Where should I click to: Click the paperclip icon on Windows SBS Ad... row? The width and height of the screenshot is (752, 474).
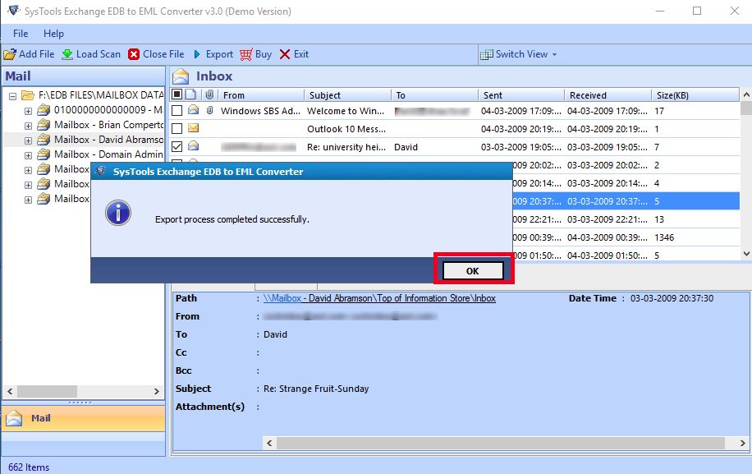click(x=209, y=110)
